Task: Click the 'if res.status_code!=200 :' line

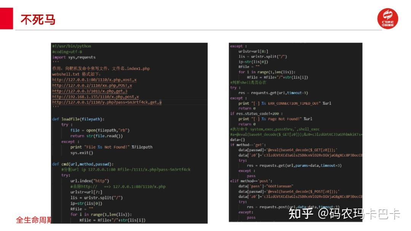Action: coord(256,114)
